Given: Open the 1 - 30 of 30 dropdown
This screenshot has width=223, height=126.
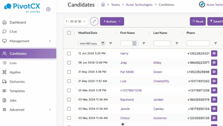Looking at the screenshot, I should pyautogui.click(x=76, y=22).
